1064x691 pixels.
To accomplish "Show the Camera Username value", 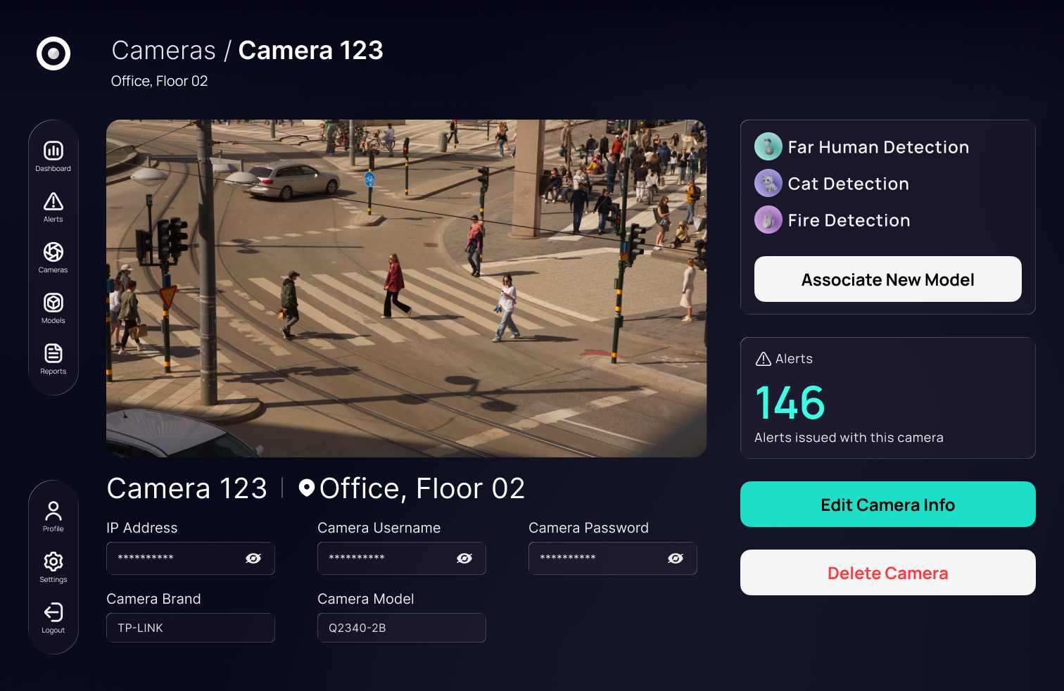I will [x=464, y=558].
